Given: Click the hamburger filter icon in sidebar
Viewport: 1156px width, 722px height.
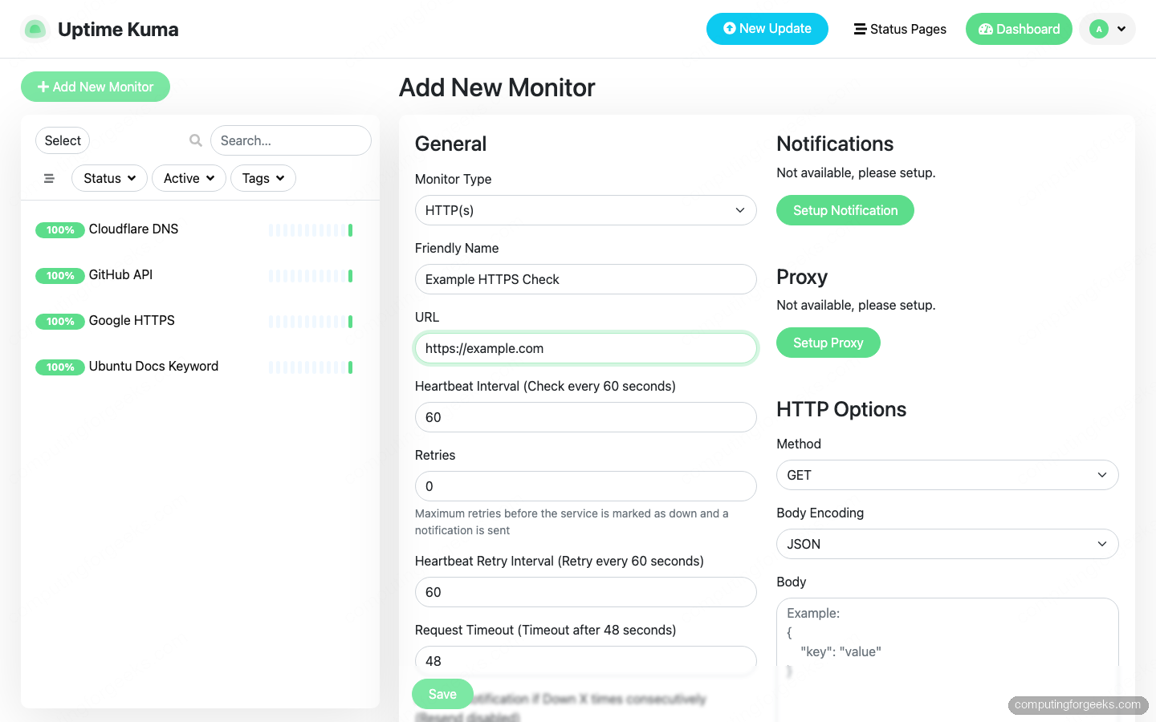Looking at the screenshot, I should tap(49, 178).
